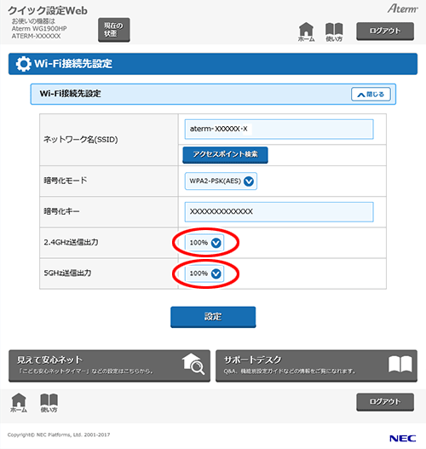Open the home icon in the bottom footer
426x449 pixels.
pos(19,403)
